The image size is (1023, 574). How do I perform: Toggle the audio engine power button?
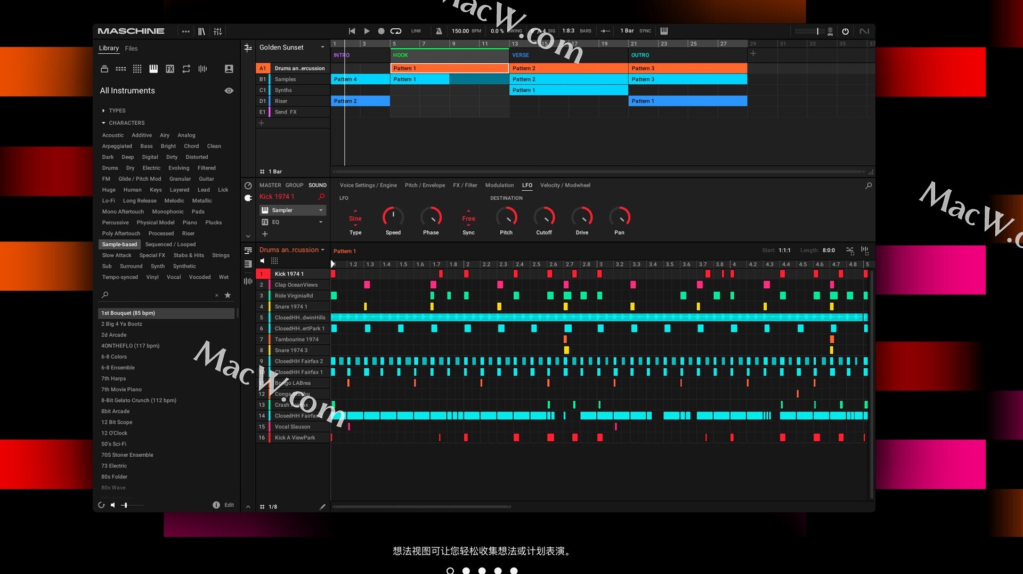pos(845,31)
